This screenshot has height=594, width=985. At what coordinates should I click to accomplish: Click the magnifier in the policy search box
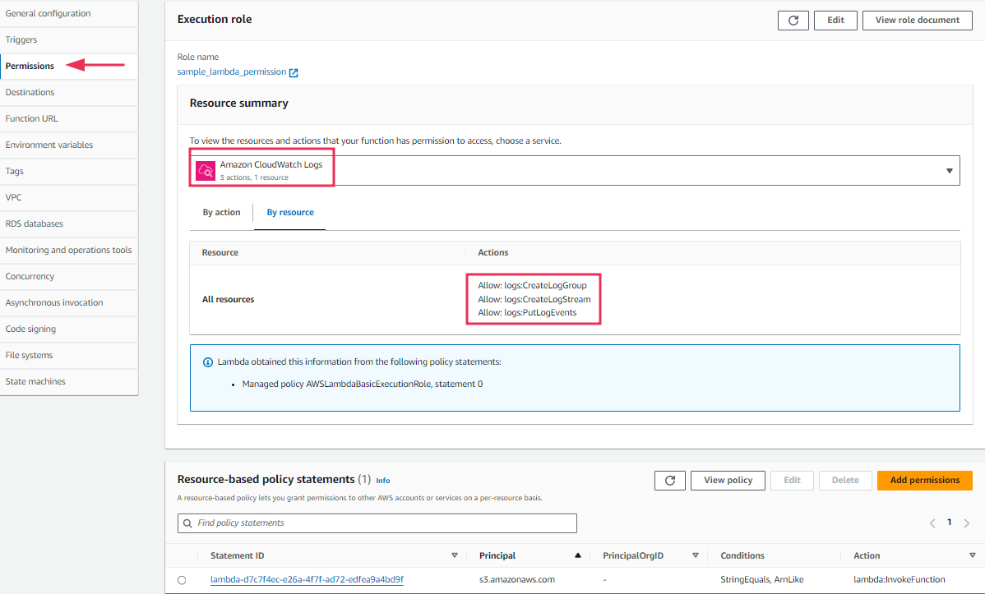pyautogui.click(x=187, y=523)
